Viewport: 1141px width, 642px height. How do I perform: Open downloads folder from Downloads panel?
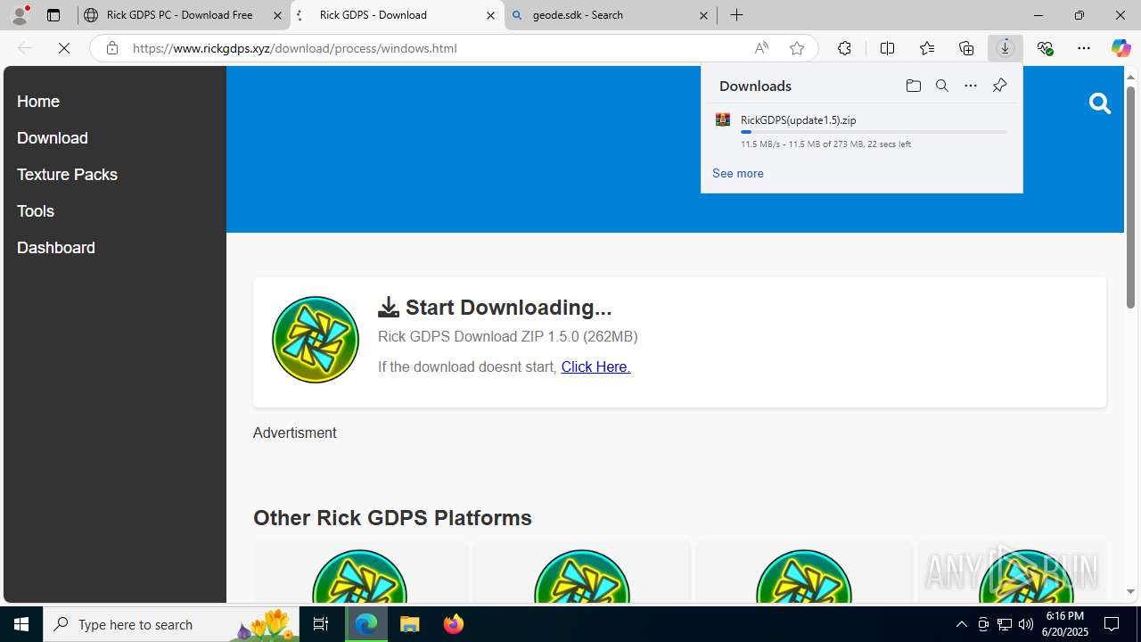click(x=913, y=86)
